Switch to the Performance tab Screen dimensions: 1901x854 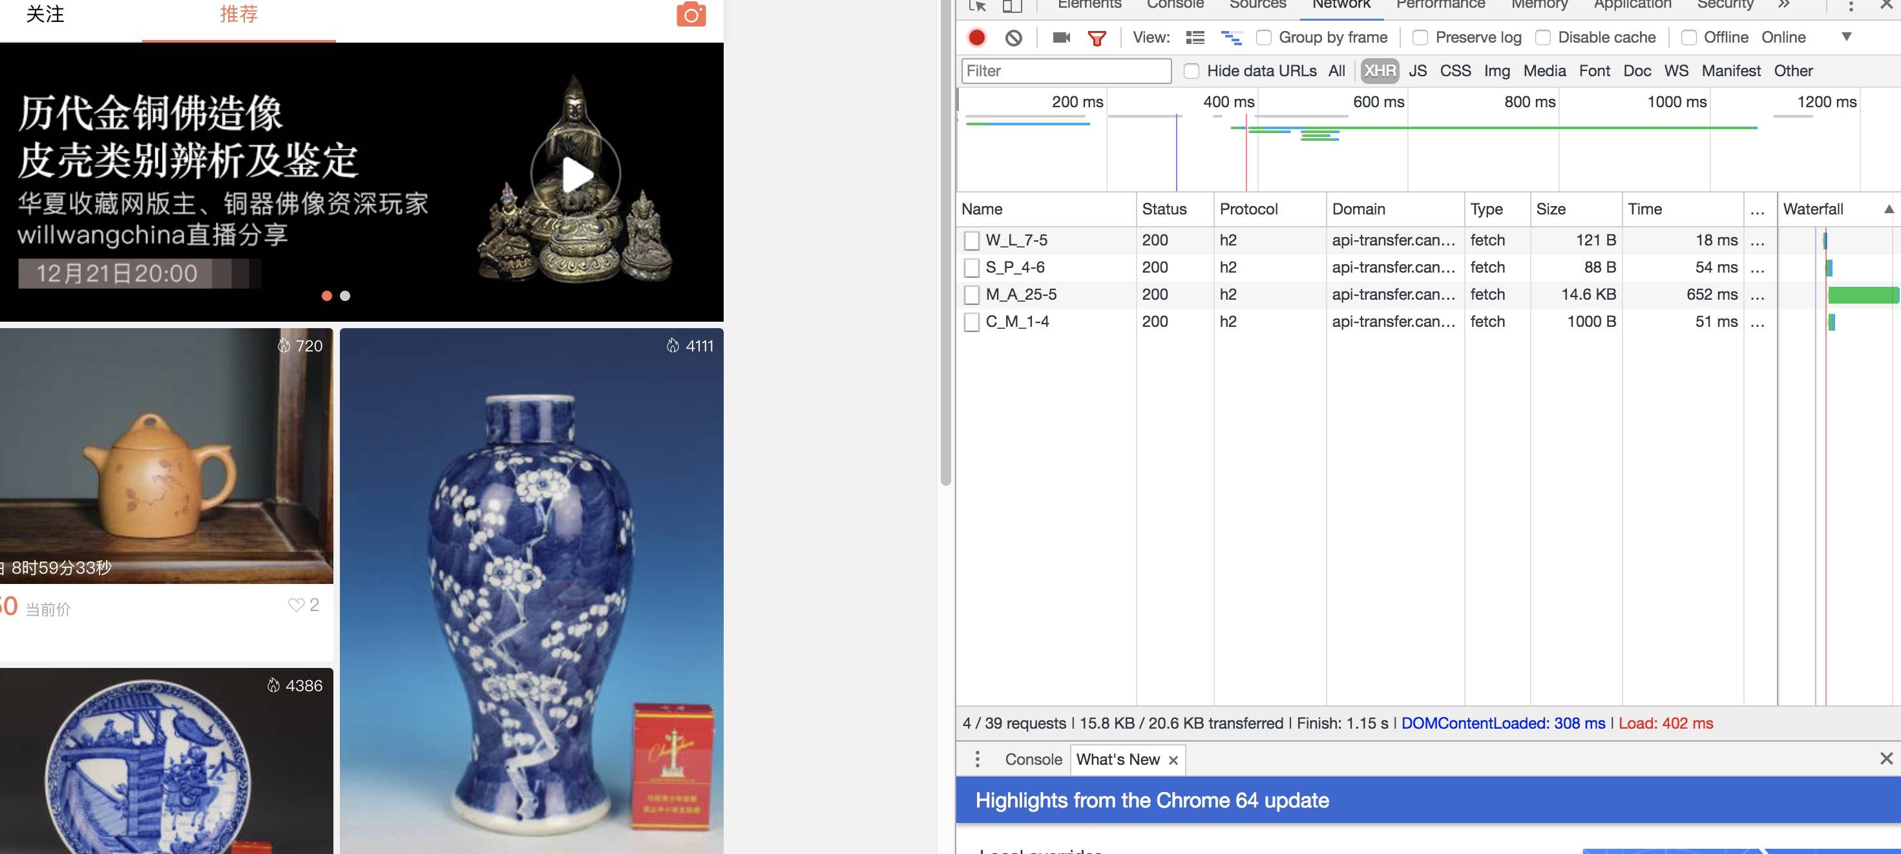1440,5
